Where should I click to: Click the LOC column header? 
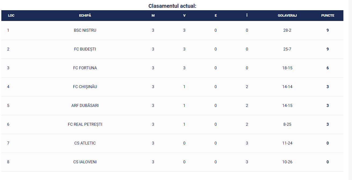[11, 16]
